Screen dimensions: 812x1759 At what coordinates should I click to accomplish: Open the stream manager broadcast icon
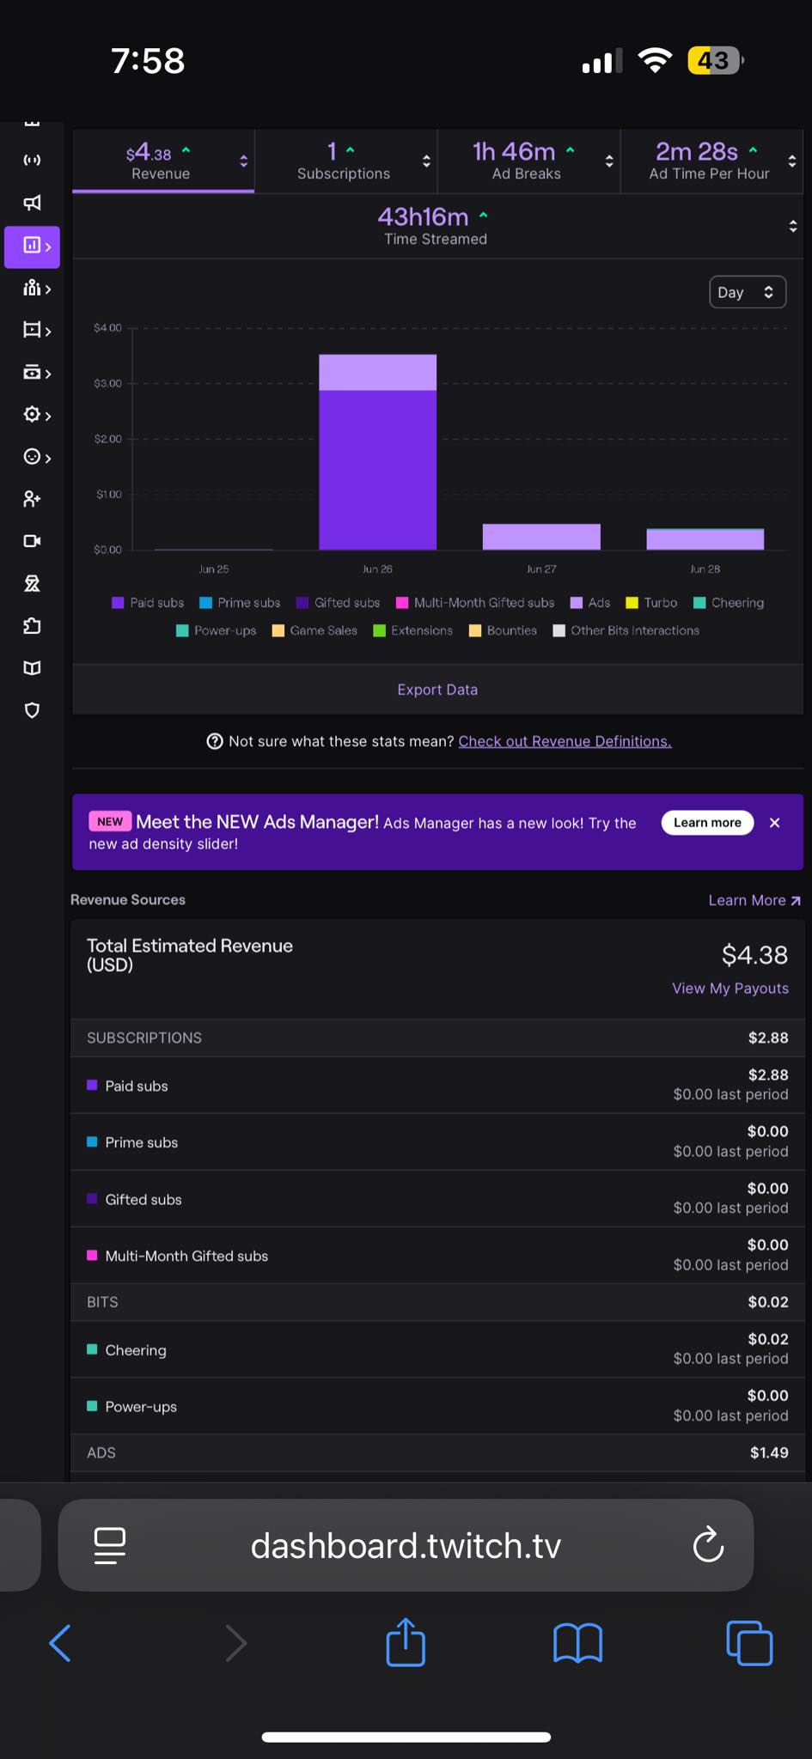32,161
